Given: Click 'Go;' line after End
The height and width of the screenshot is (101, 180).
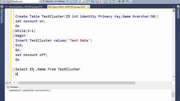Looking at the screenshot, I should [x=18, y=50].
